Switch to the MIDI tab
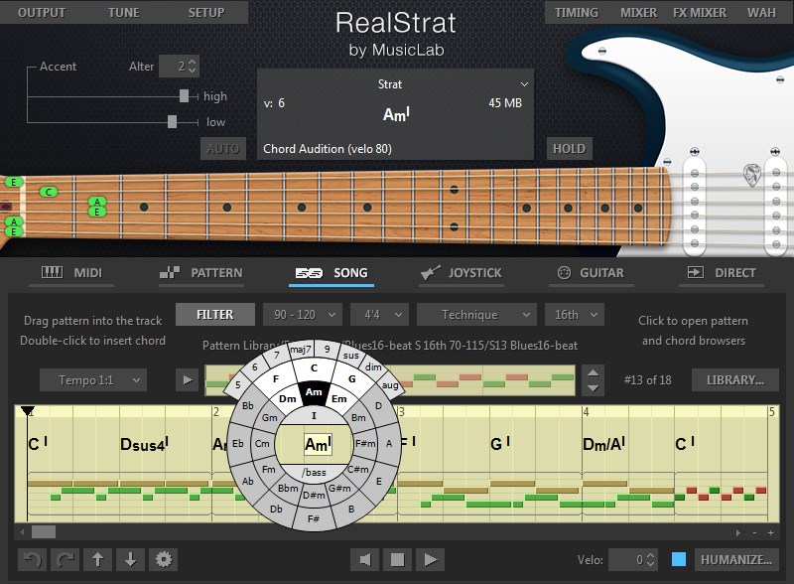This screenshot has height=584, width=794. click(71, 273)
